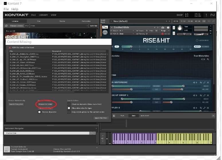Click the refresh libraries icon

pos(6,26)
